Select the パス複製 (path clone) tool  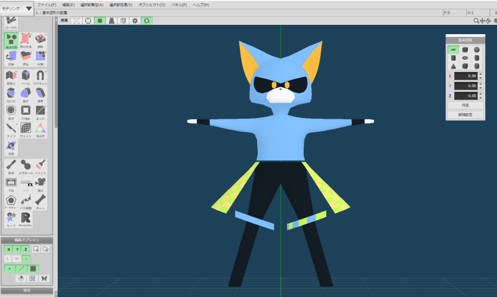coord(25,202)
